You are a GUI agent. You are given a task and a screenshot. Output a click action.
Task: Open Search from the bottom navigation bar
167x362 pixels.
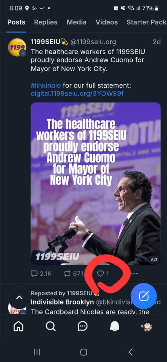[51, 326]
